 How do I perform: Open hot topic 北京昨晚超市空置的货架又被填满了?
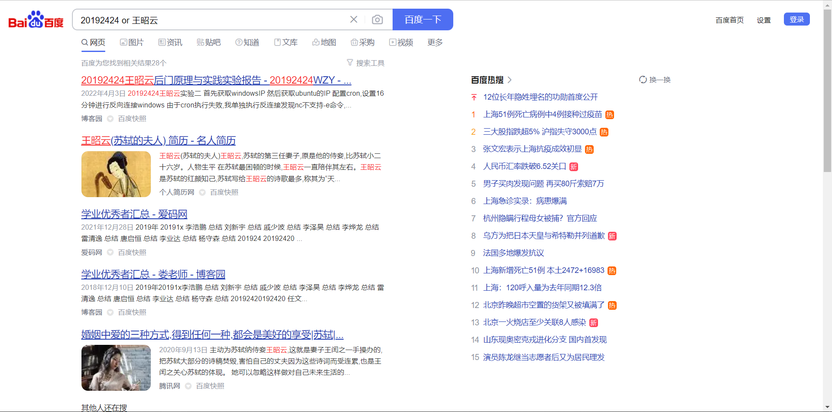click(544, 305)
